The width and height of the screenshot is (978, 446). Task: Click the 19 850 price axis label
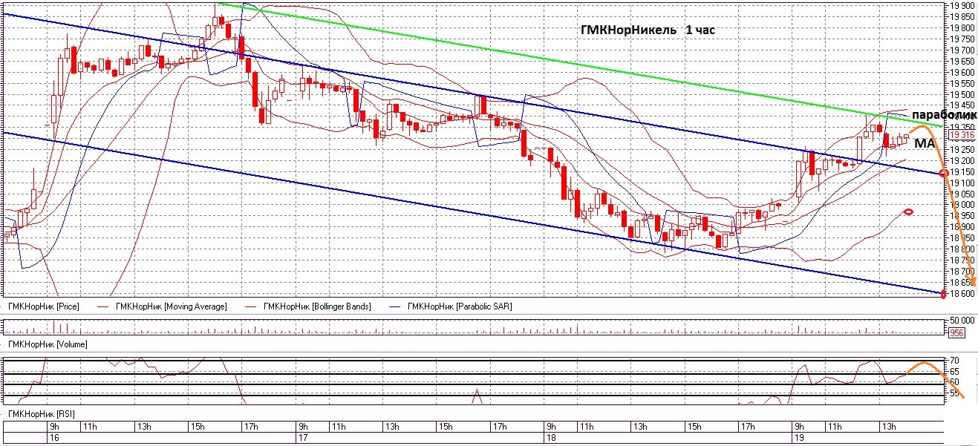coord(962,17)
